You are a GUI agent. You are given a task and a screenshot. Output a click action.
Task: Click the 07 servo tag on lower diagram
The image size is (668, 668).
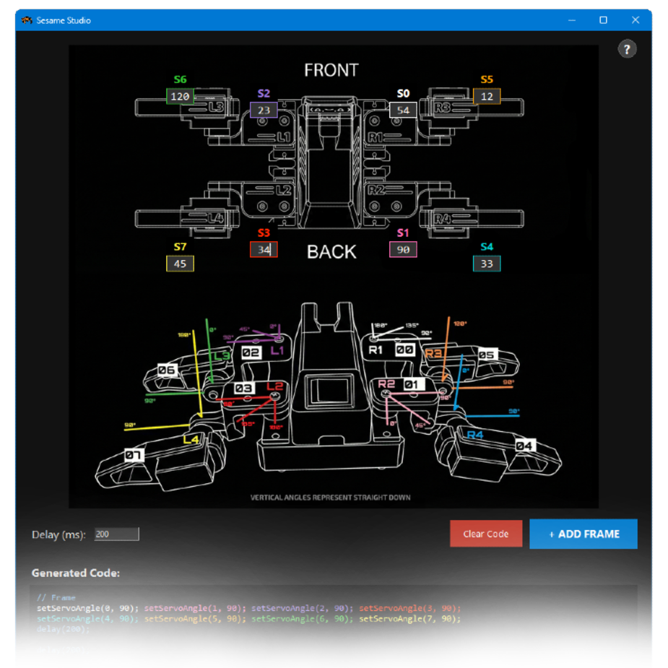point(134,455)
